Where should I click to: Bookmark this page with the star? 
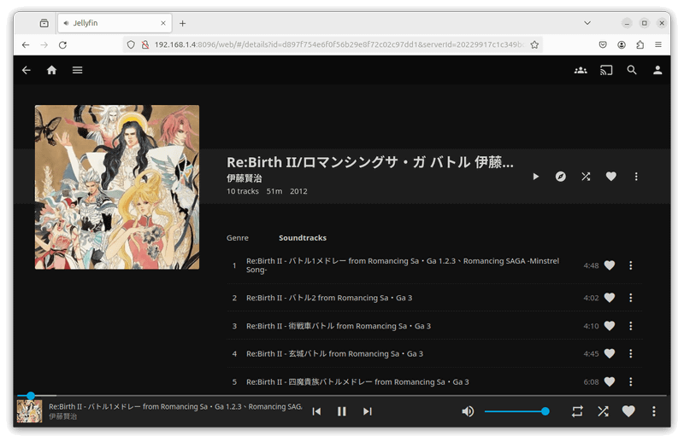tap(534, 44)
